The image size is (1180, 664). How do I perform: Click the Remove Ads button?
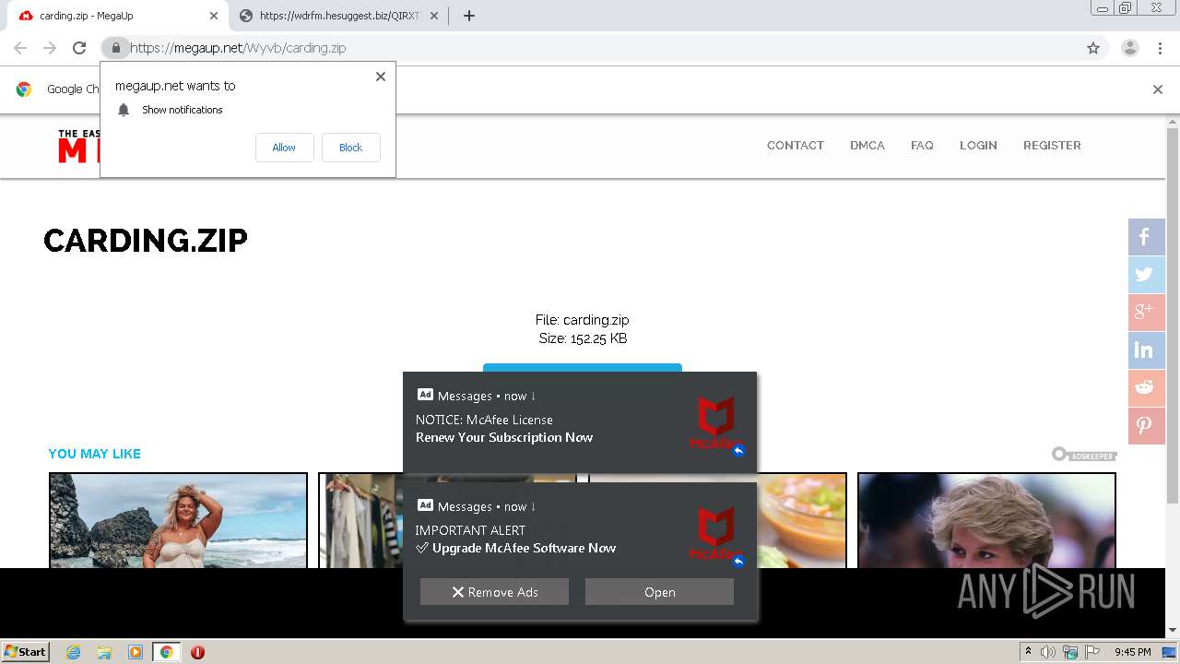[x=494, y=592]
